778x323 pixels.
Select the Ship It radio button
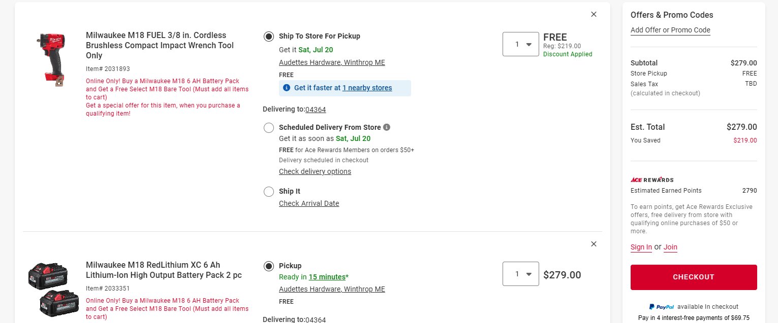269,192
